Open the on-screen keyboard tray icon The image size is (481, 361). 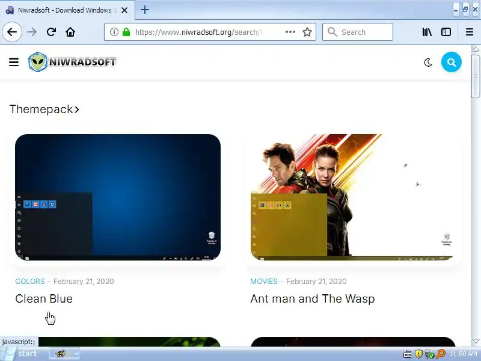(407, 354)
